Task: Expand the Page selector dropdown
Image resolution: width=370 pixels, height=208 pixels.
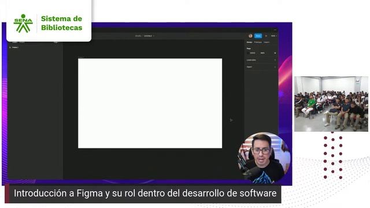Action: pyautogui.click(x=56, y=42)
